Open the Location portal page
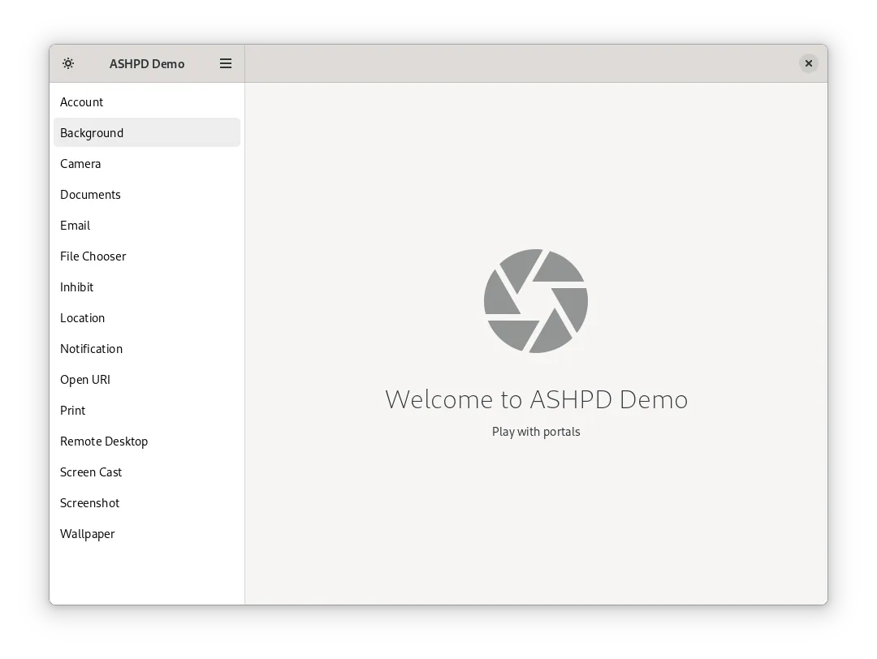 83,318
